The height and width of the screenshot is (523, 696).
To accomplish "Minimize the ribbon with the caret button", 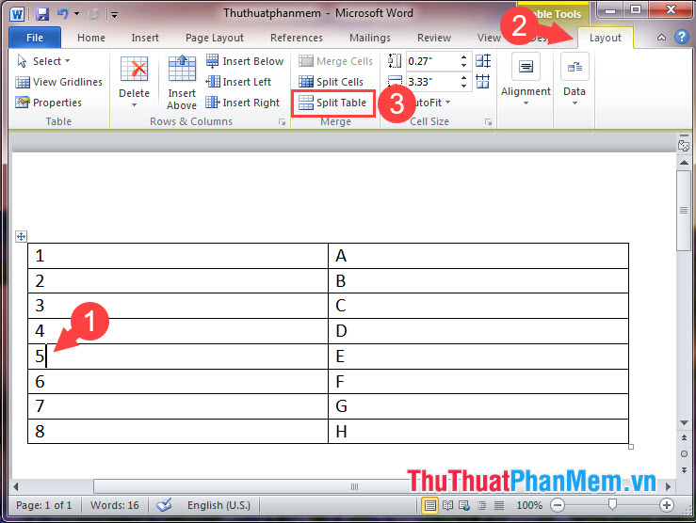I will pos(661,38).
